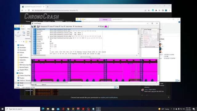Click Paste button in Explorer ribbon
This screenshot has width=197, height=111.
pos(28,34)
